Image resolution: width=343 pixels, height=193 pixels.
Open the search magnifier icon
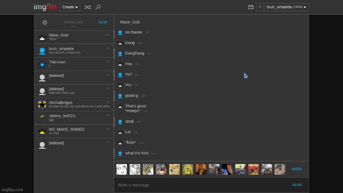pyautogui.click(x=98, y=7)
